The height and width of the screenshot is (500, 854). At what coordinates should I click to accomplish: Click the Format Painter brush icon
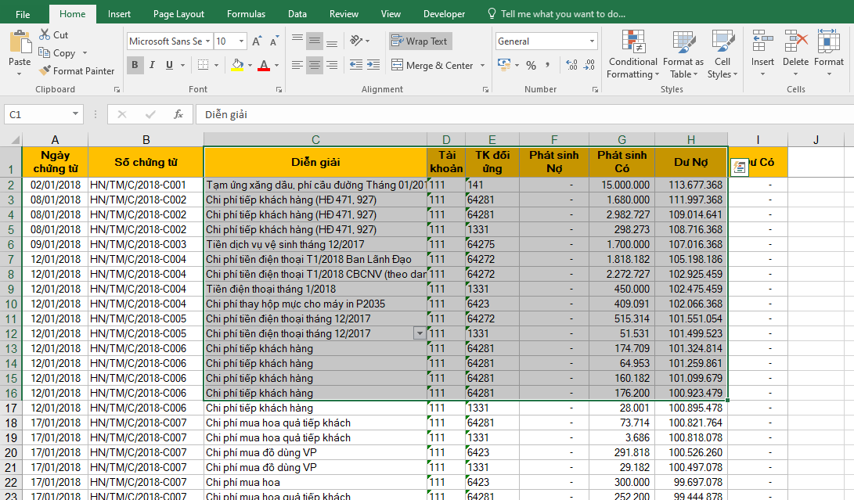click(x=45, y=71)
